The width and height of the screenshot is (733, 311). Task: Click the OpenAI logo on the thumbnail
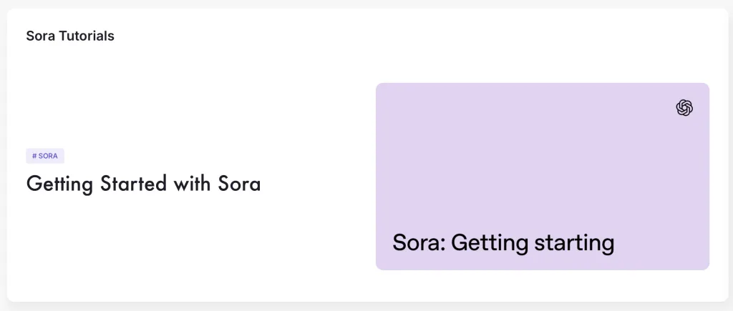(x=684, y=107)
